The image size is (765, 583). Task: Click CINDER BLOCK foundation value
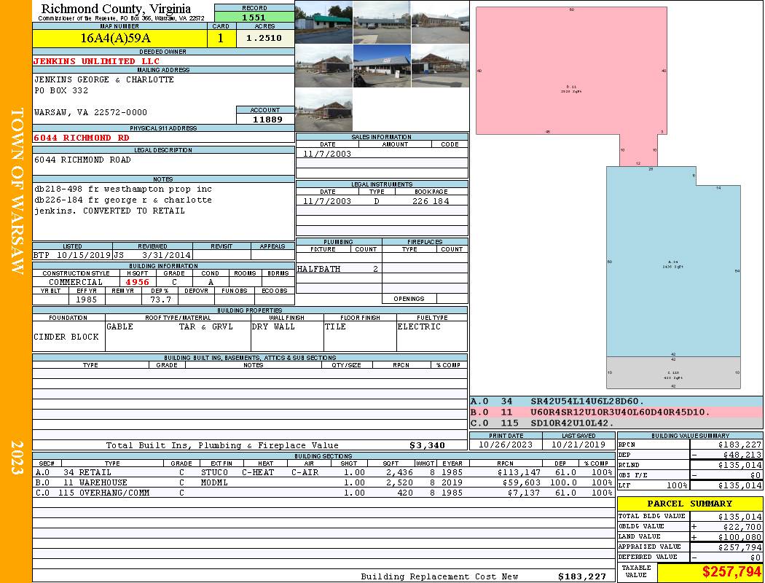[66, 337]
